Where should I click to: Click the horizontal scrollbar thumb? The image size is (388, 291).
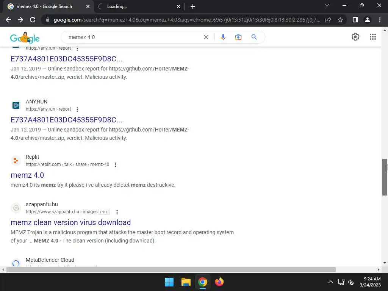[171, 270]
